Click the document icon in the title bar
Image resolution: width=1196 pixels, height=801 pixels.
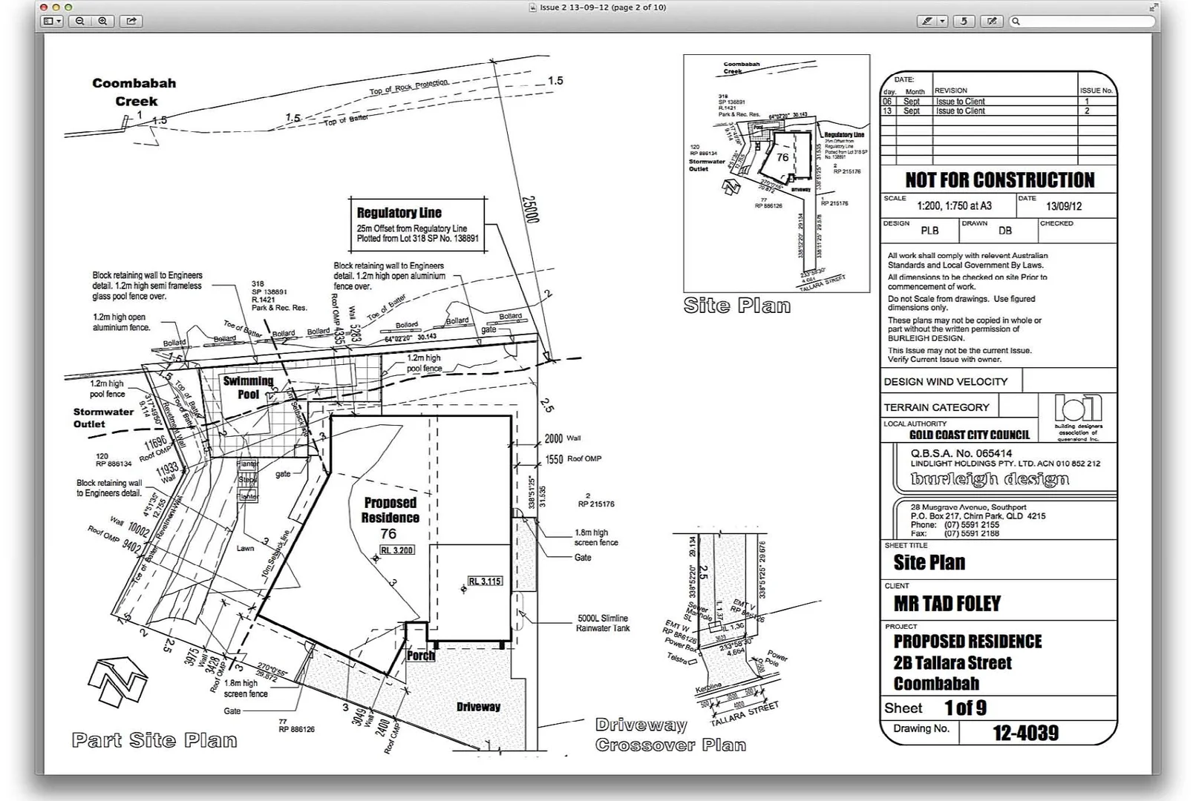[532, 7]
